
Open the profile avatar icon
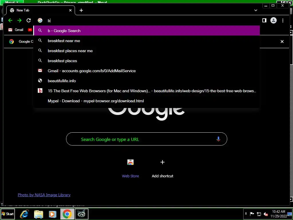273,20
